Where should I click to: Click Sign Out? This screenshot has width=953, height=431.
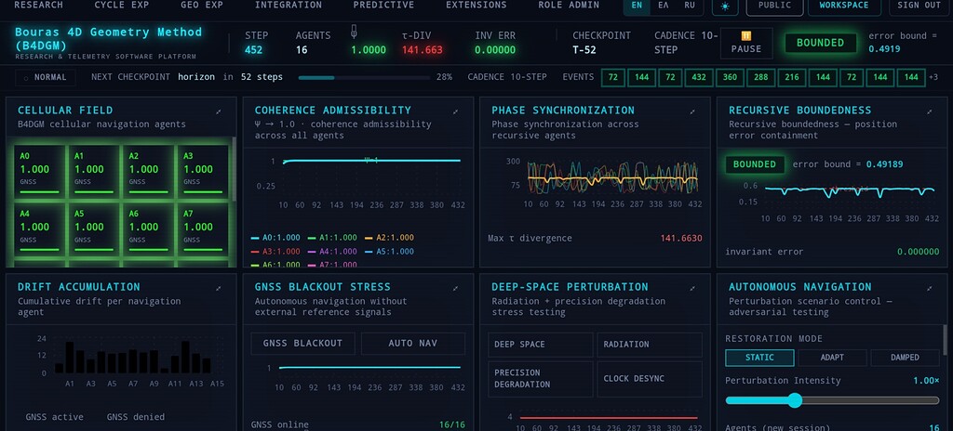919,7
